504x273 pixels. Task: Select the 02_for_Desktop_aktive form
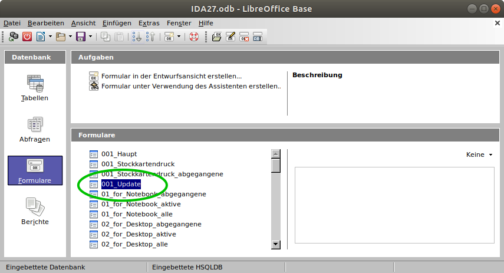click(139, 234)
